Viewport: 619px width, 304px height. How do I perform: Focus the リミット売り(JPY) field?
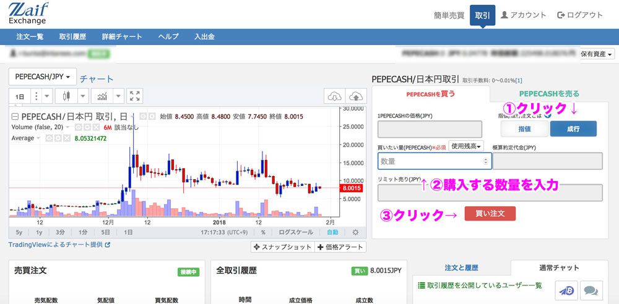coord(490,192)
